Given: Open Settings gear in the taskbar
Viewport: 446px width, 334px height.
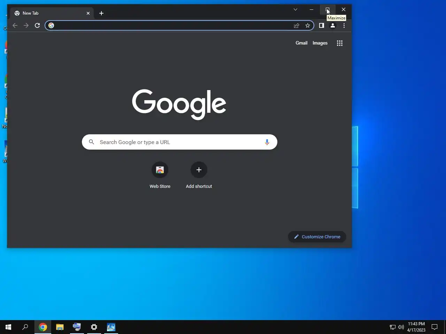Looking at the screenshot, I should pyautogui.click(x=94, y=327).
